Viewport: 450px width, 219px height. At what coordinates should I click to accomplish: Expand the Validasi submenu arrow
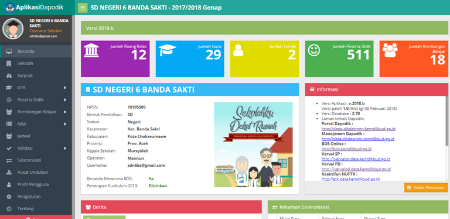pos(65,149)
